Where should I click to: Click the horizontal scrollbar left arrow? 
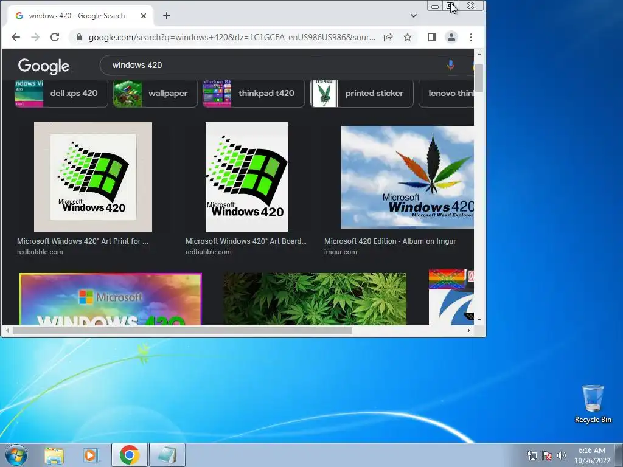pyautogui.click(x=7, y=330)
